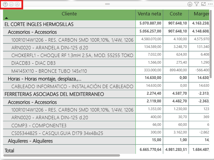The image size is (214, 160).
Task: Click the Cliente column header
Action: (69, 14)
